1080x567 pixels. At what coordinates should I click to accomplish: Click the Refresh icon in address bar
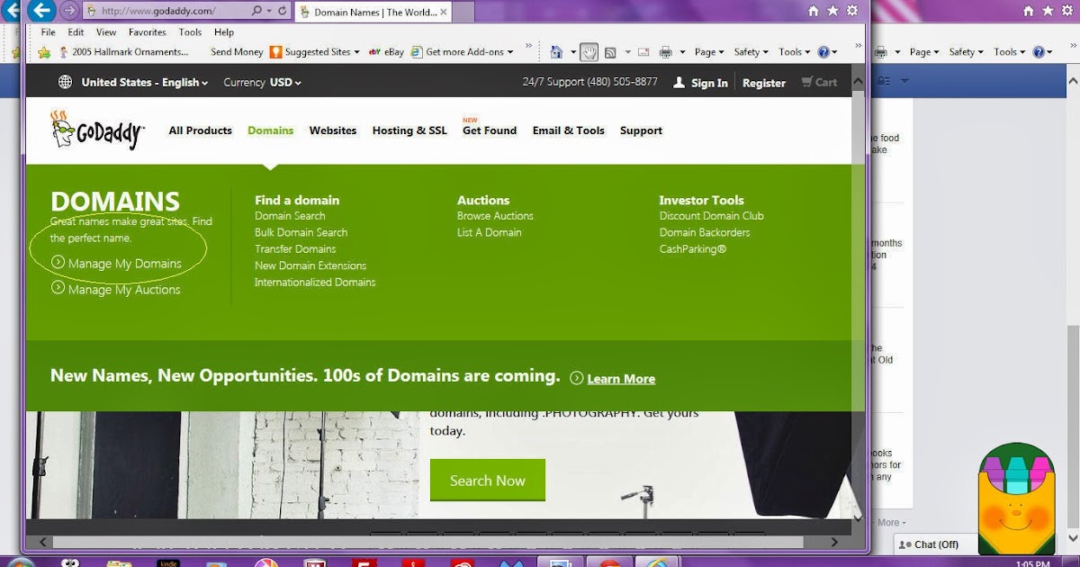[282, 11]
